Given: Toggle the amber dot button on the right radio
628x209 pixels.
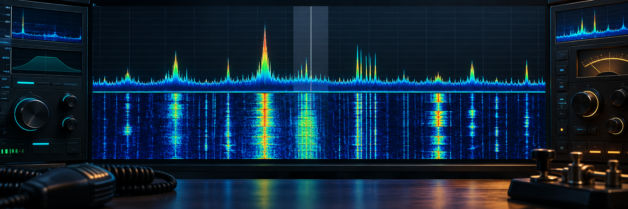Looking at the screenshot, I should [x=561, y=130].
